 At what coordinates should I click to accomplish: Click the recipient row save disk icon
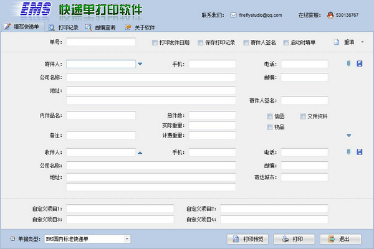point(360,153)
